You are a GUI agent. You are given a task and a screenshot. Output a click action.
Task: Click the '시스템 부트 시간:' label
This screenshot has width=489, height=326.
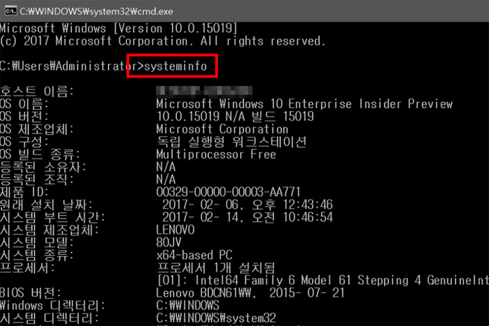(52, 217)
